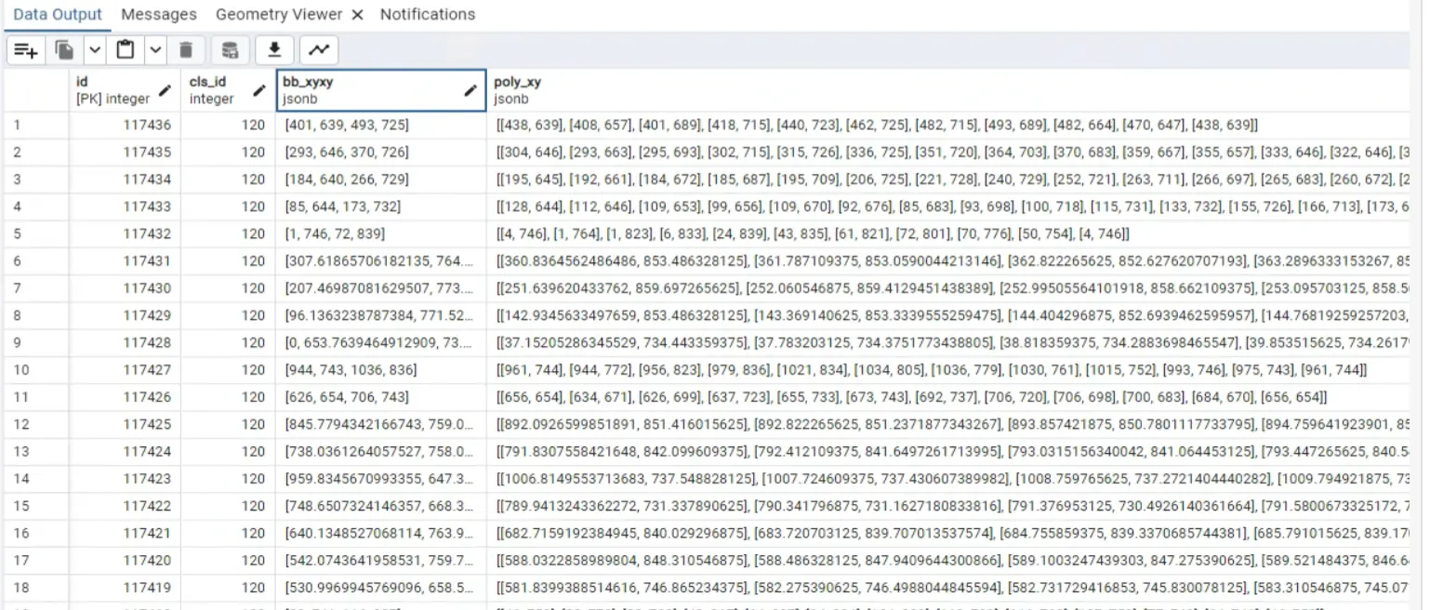Click bb_xyxy cell starting 307.61865706182135

(x=381, y=261)
